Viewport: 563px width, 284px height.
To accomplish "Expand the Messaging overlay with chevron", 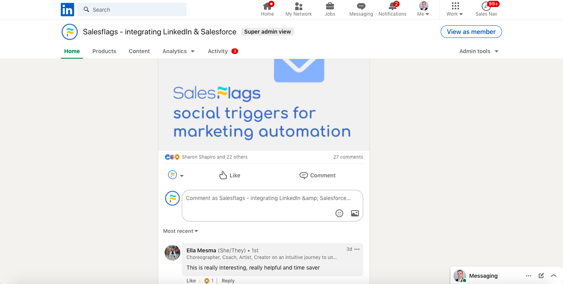I will tap(554, 276).
